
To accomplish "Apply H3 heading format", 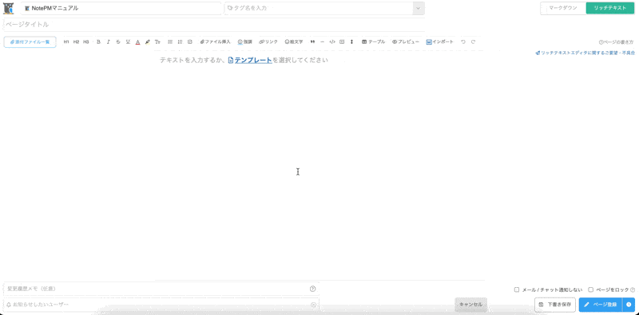I will (86, 42).
